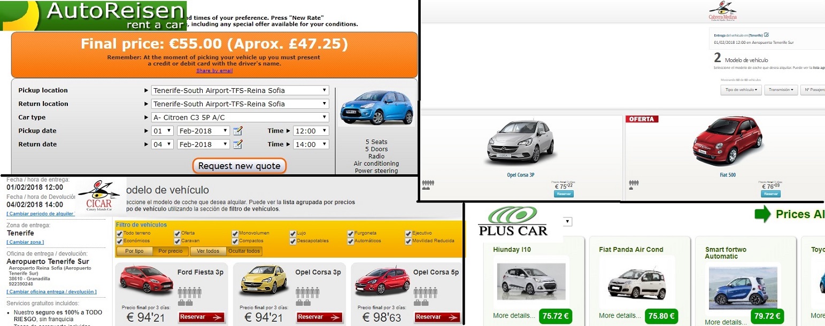Screen dimensions: 825x326
Task: Select the Por precio tab
Action: [x=171, y=251]
